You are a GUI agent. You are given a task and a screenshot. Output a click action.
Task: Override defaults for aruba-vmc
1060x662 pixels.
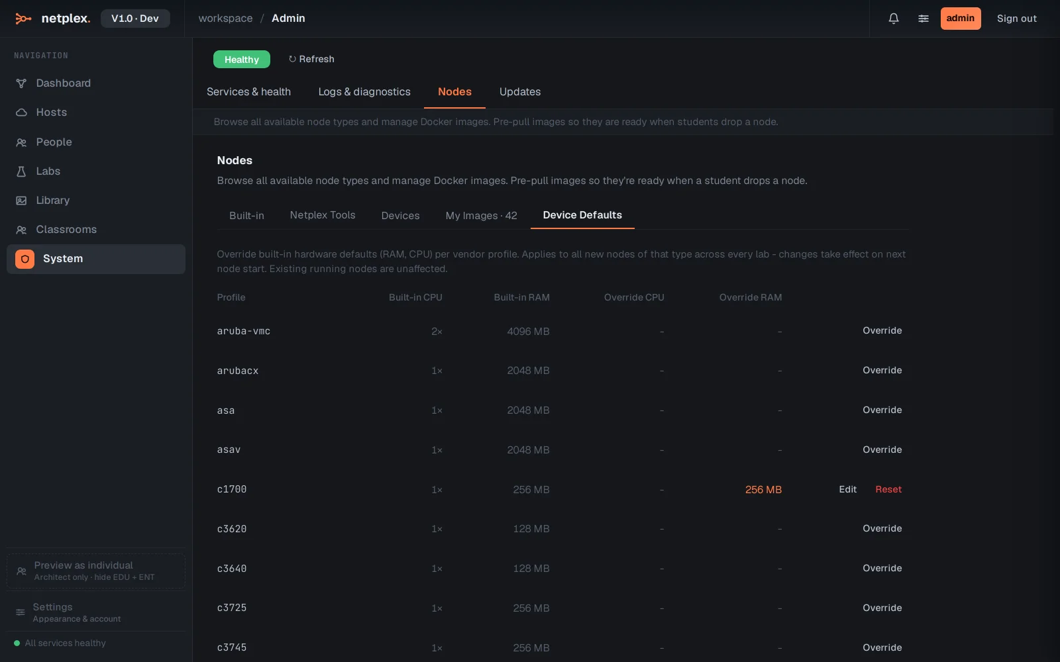pyautogui.click(x=882, y=330)
